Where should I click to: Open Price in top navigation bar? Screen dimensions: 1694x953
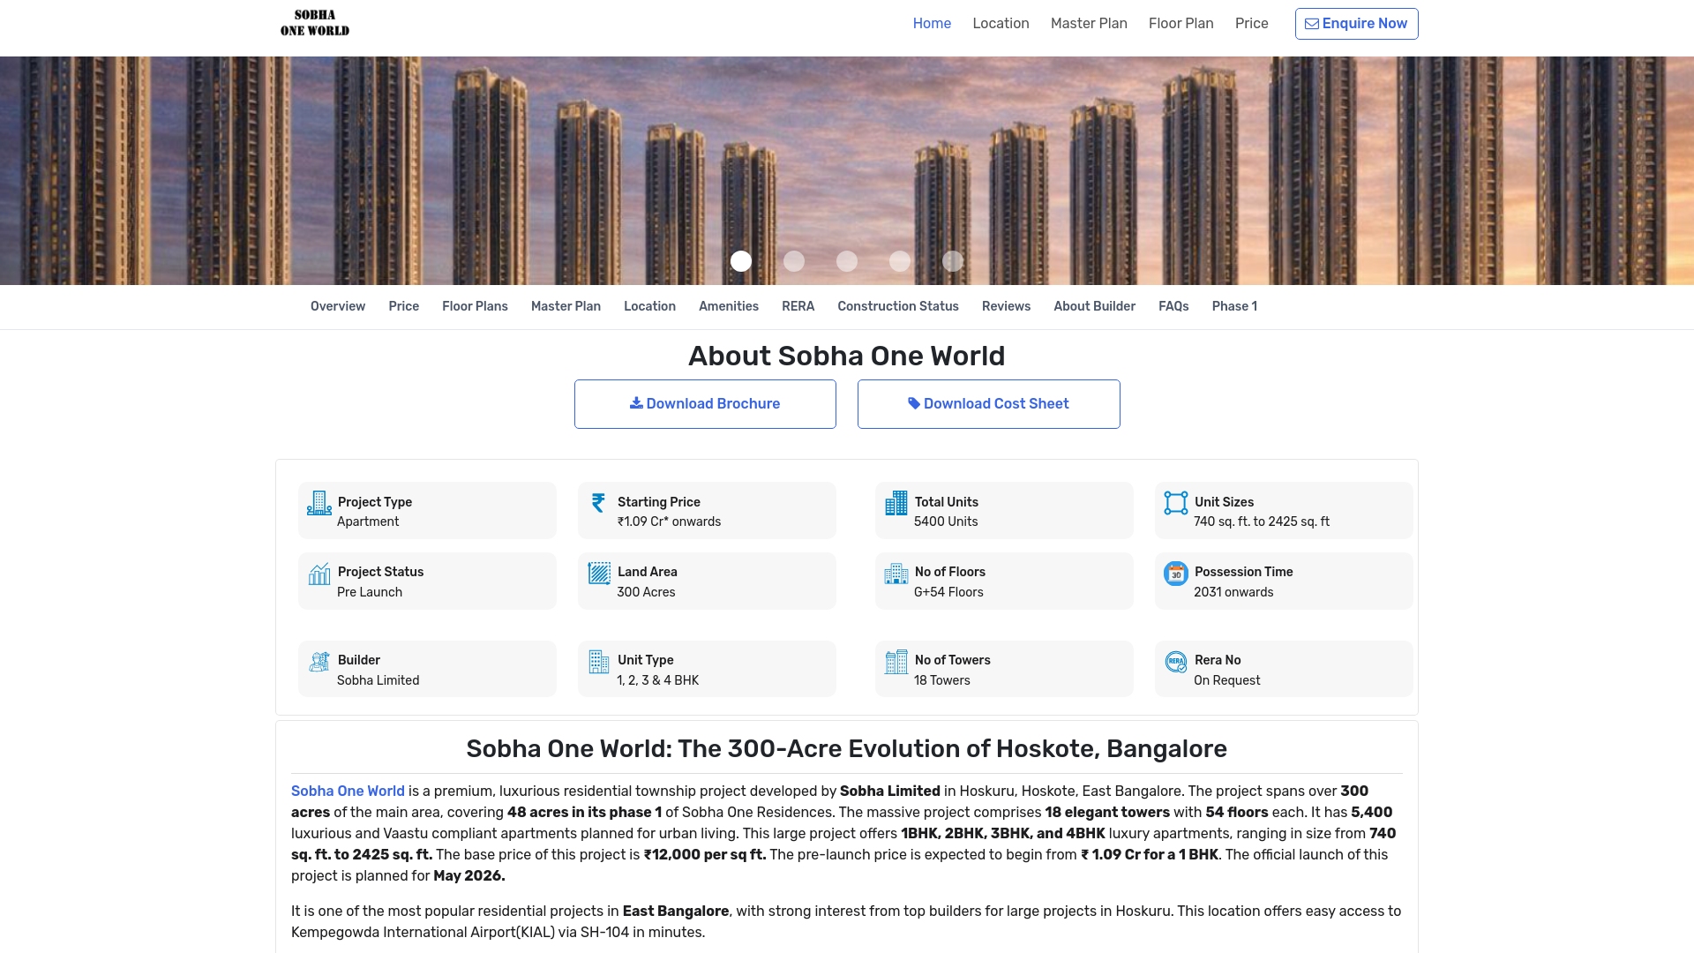(1251, 24)
